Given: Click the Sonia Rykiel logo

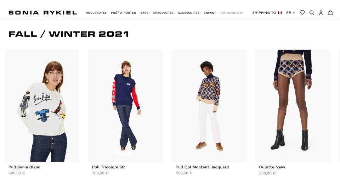Looking at the screenshot, I should (43, 13).
